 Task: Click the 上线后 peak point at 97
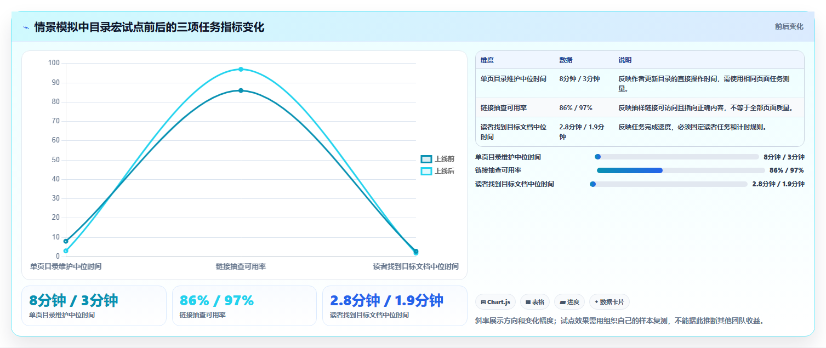point(241,69)
